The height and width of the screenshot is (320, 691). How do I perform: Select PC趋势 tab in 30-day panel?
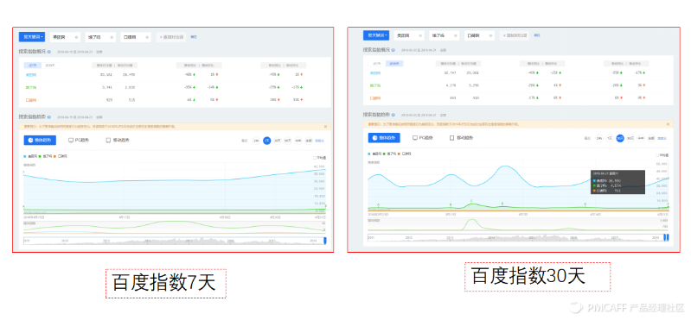coord(423,138)
